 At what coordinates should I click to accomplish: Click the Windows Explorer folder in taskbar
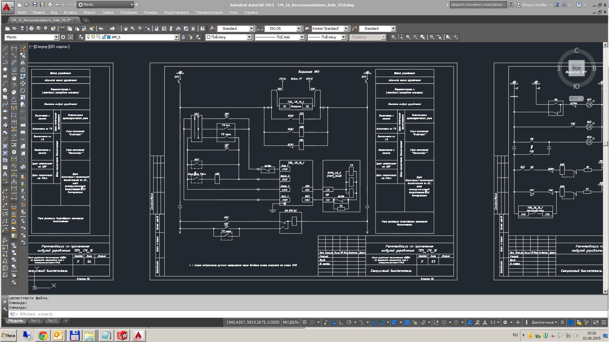point(90,335)
